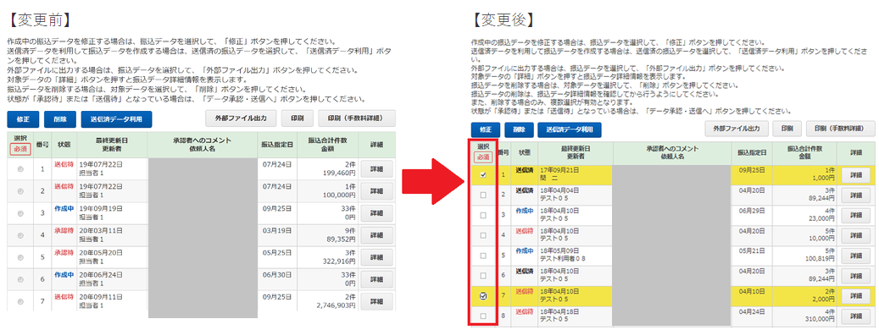Check the row 3 作成中 checkbox in 変更後

[483, 215]
